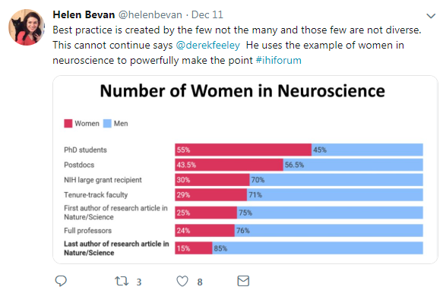Like the tweet with the heart icon
The image size is (443, 290).
(x=182, y=281)
